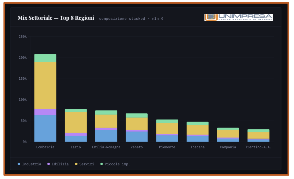Click Lombardia's green Piccole imp. segment
The height and width of the screenshot is (179, 294).
coord(45,58)
